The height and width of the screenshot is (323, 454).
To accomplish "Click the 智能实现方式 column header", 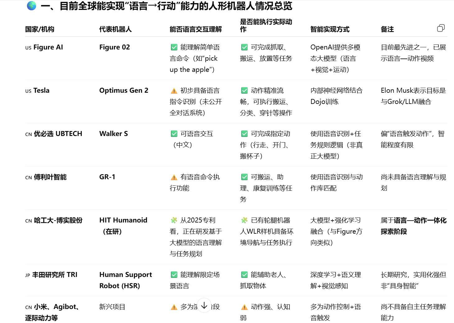I will pyautogui.click(x=330, y=29).
